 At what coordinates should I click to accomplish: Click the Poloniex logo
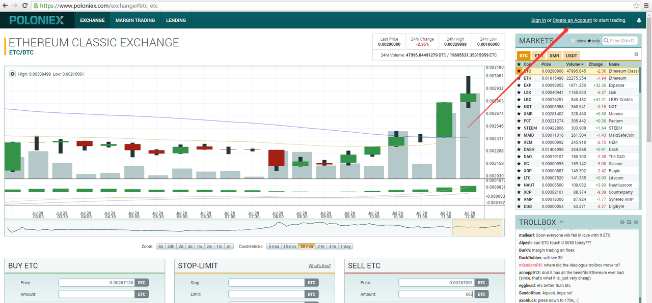tap(36, 20)
